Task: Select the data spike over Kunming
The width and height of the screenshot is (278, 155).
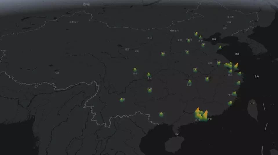Action: tap(122, 100)
